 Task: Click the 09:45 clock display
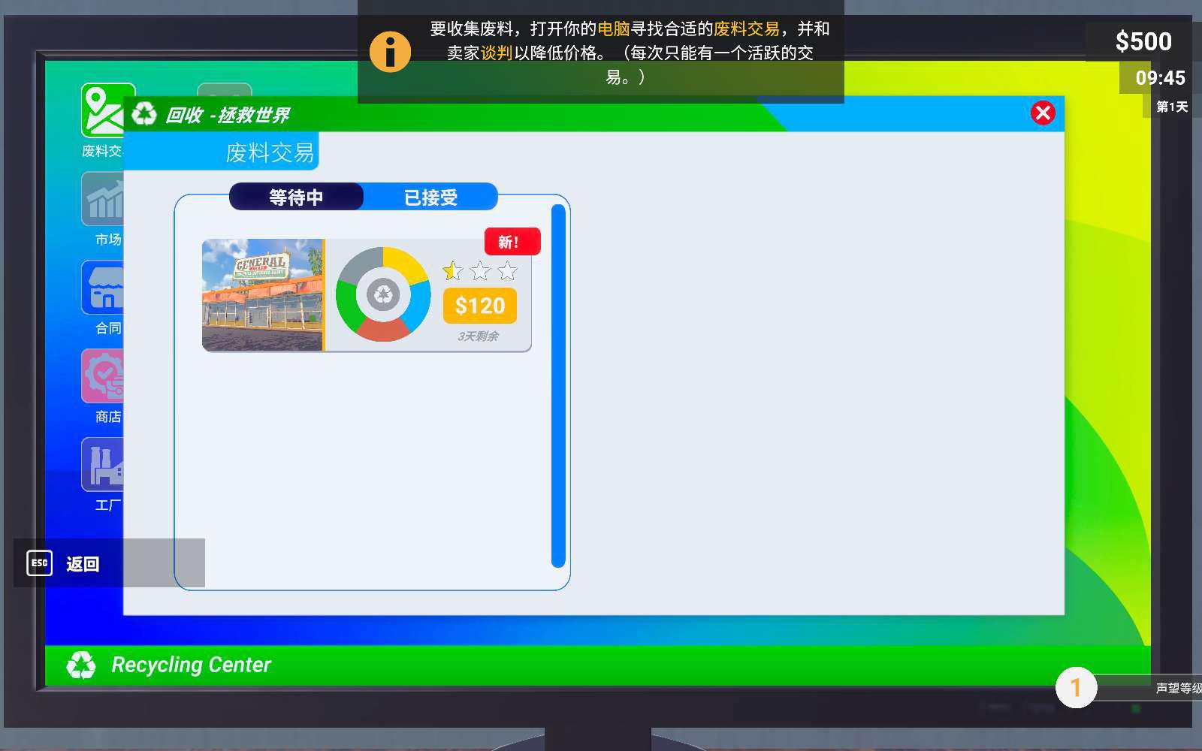coord(1160,78)
